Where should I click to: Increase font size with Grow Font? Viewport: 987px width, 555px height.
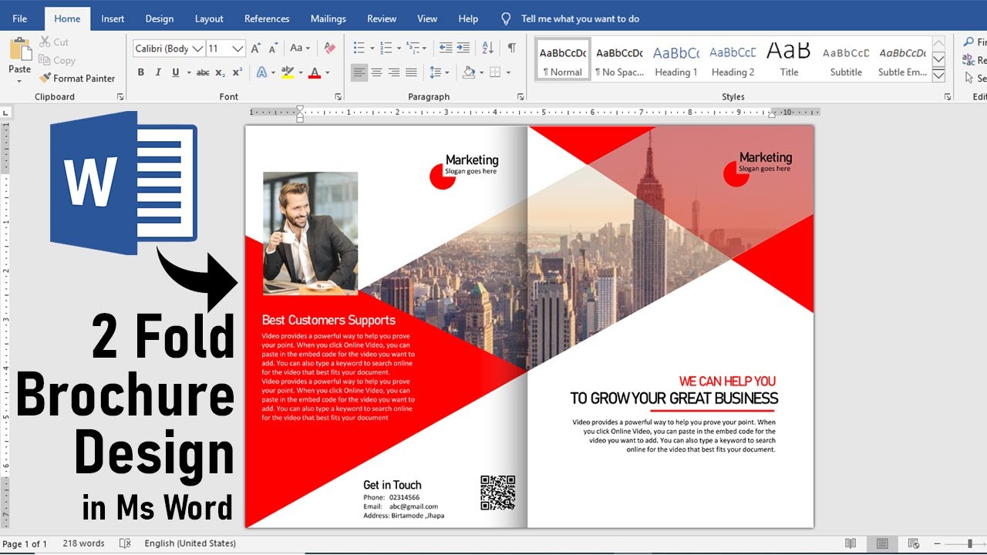click(256, 49)
